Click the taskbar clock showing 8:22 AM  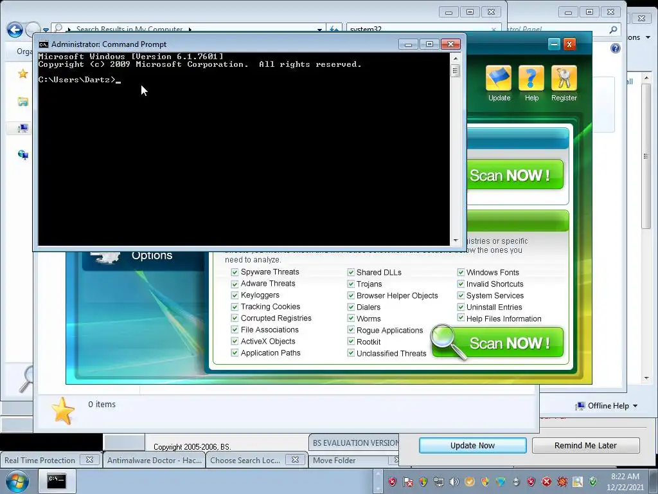point(625,481)
